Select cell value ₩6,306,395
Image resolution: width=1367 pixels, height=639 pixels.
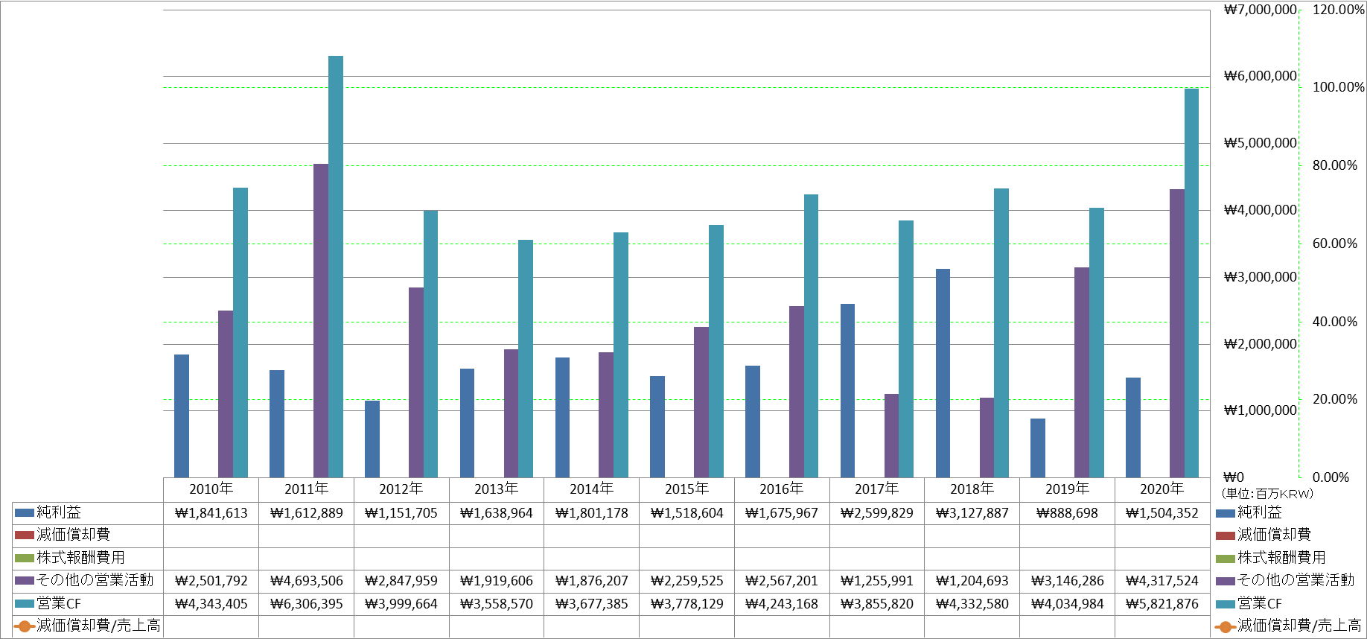[306, 604]
